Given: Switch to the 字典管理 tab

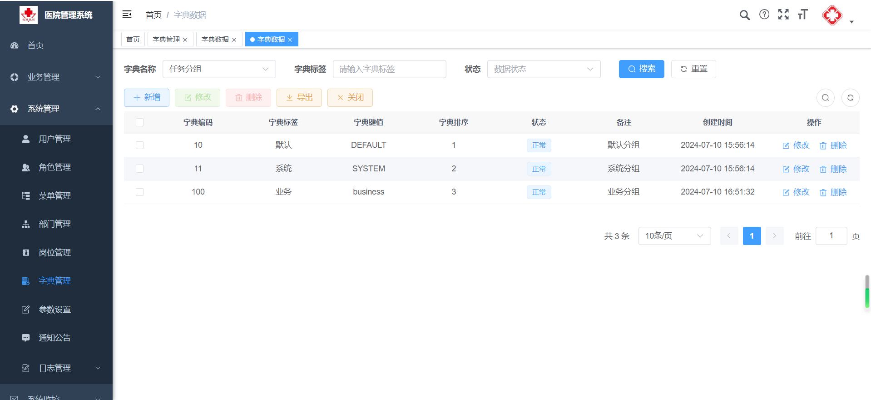Looking at the screenshot, I should (x=166, y=40).
